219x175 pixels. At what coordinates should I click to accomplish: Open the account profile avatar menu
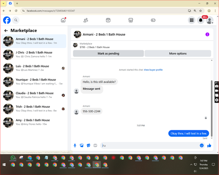210,20
